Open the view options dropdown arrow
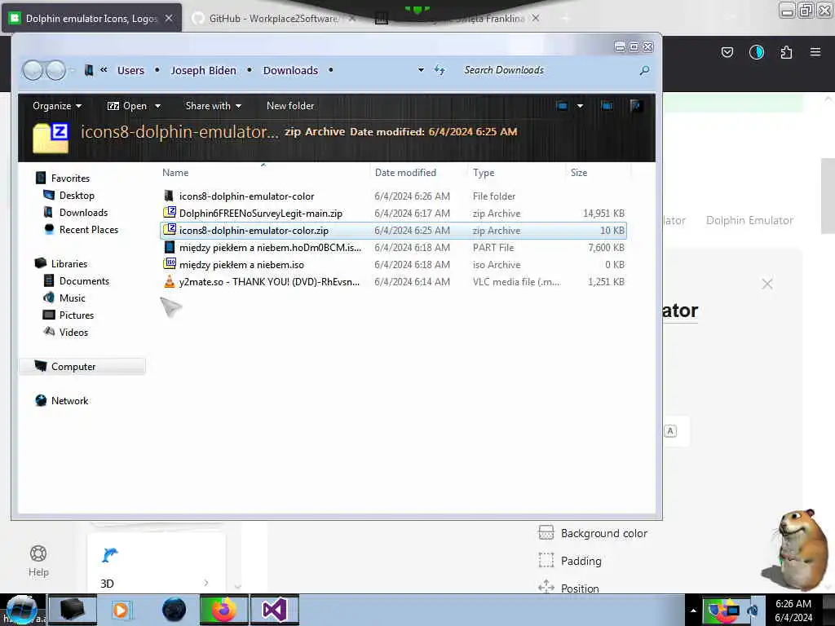The image size is (835, 626). click(580, 105)
